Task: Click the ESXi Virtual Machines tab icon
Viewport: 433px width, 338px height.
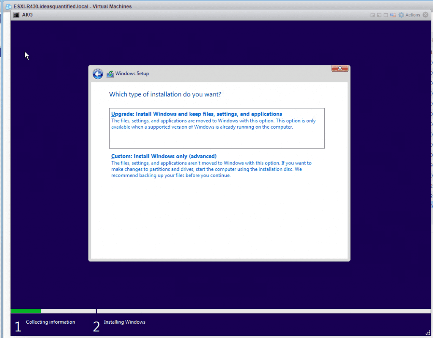Action: (x=8, y=6)
